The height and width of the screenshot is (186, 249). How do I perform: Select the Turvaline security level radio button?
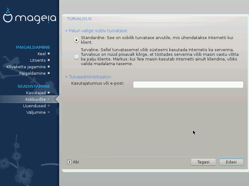point(76,57)
